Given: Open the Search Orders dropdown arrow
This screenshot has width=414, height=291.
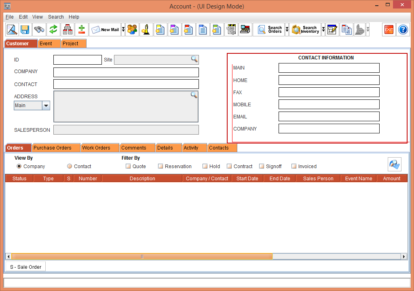Looking at the screenshot, I should 287,30.
